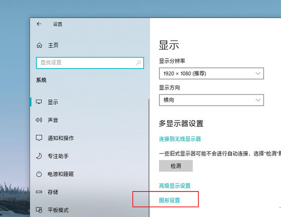This screenshot has height=217, width=281.
Task: Click the storage drive icon beside 存储
Action: pyautogui.click(x=39, y=192)
